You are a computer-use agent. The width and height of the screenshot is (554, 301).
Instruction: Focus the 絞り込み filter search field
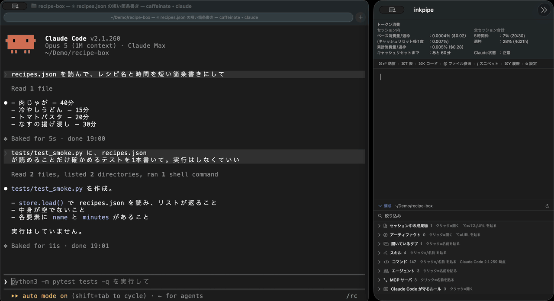click(464, 216)
